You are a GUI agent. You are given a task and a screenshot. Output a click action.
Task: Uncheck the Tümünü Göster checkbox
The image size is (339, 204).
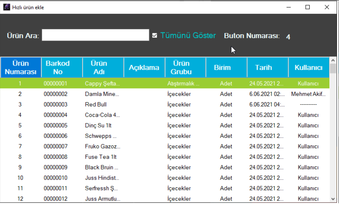154,35
